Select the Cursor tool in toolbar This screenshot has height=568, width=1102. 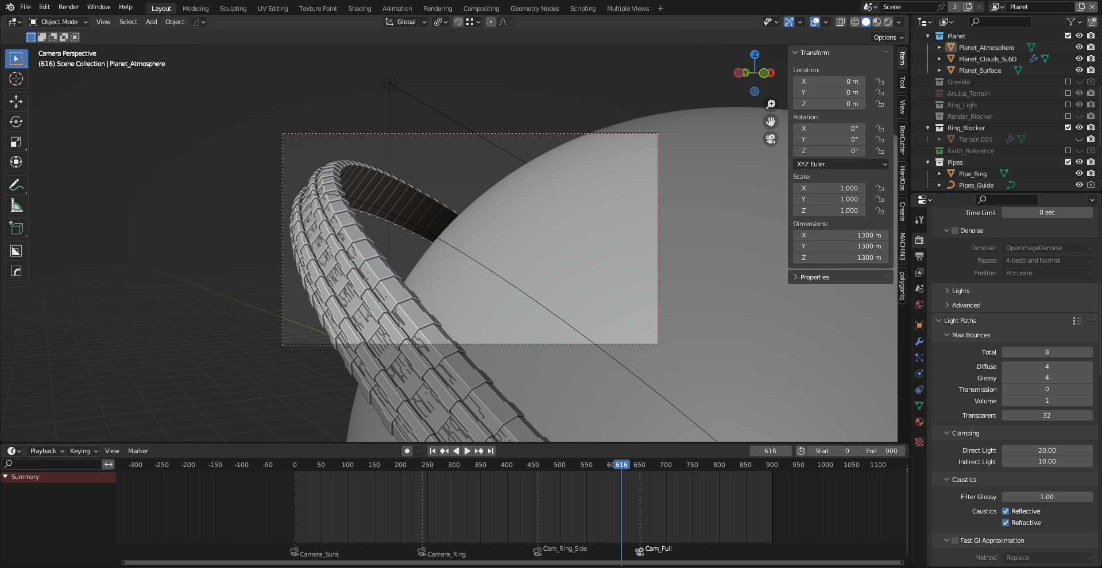pos(16,79)
